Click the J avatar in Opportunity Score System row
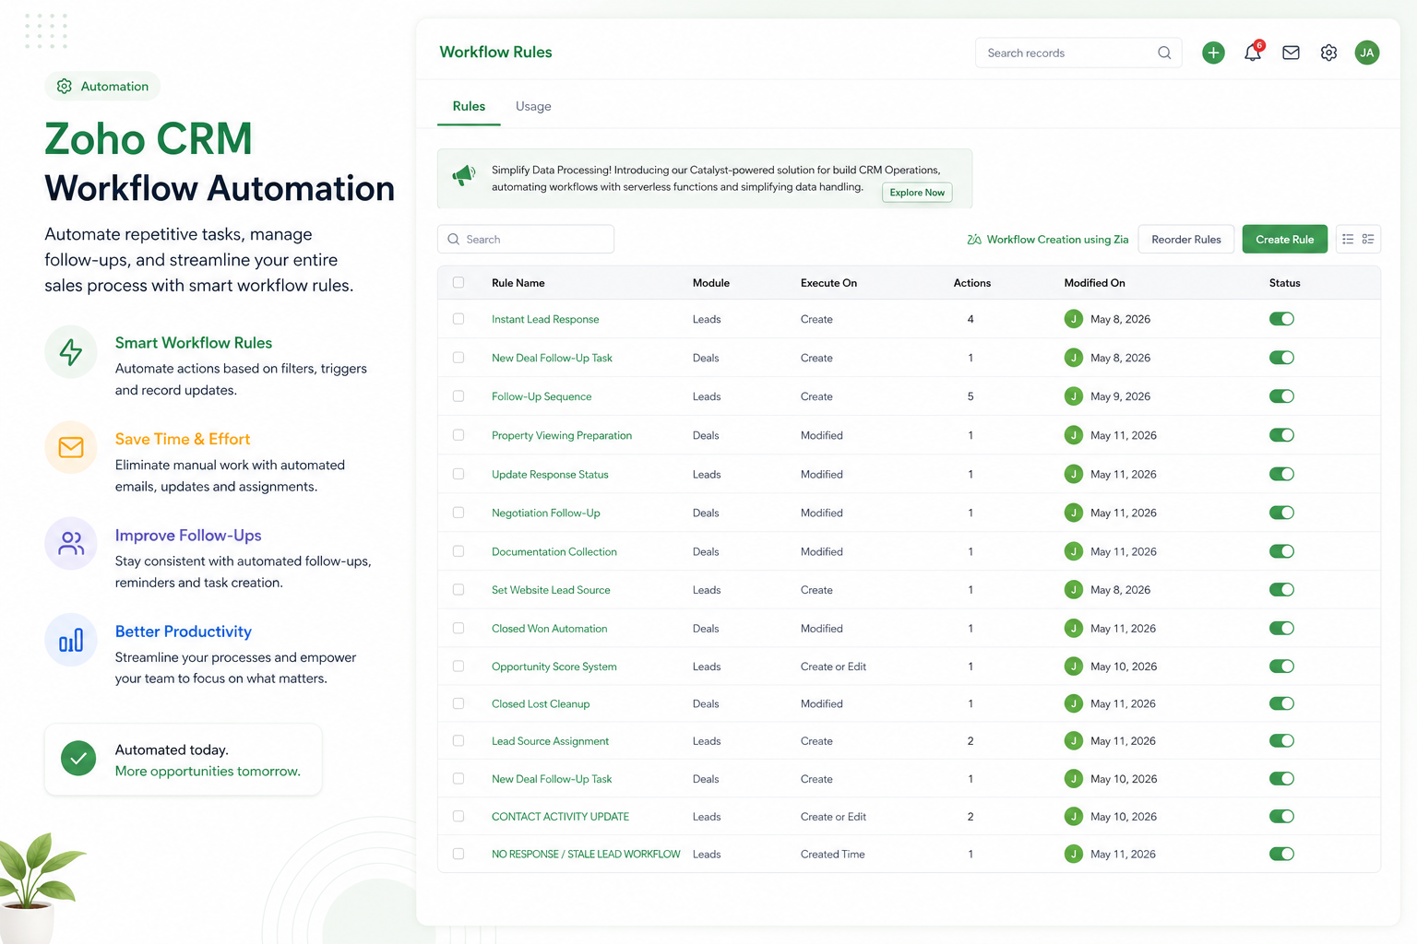1417x944 pixels. 1074,667
